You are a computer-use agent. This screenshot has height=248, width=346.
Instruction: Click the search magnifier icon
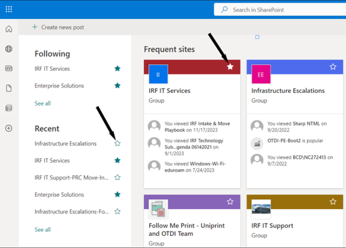pos(224,10)
